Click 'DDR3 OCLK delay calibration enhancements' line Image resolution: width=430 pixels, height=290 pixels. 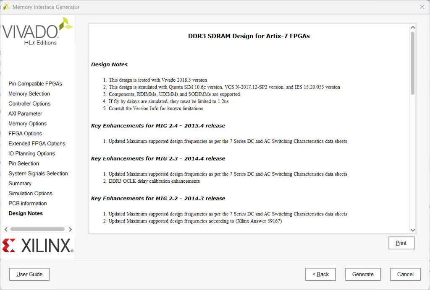(154, 181)
